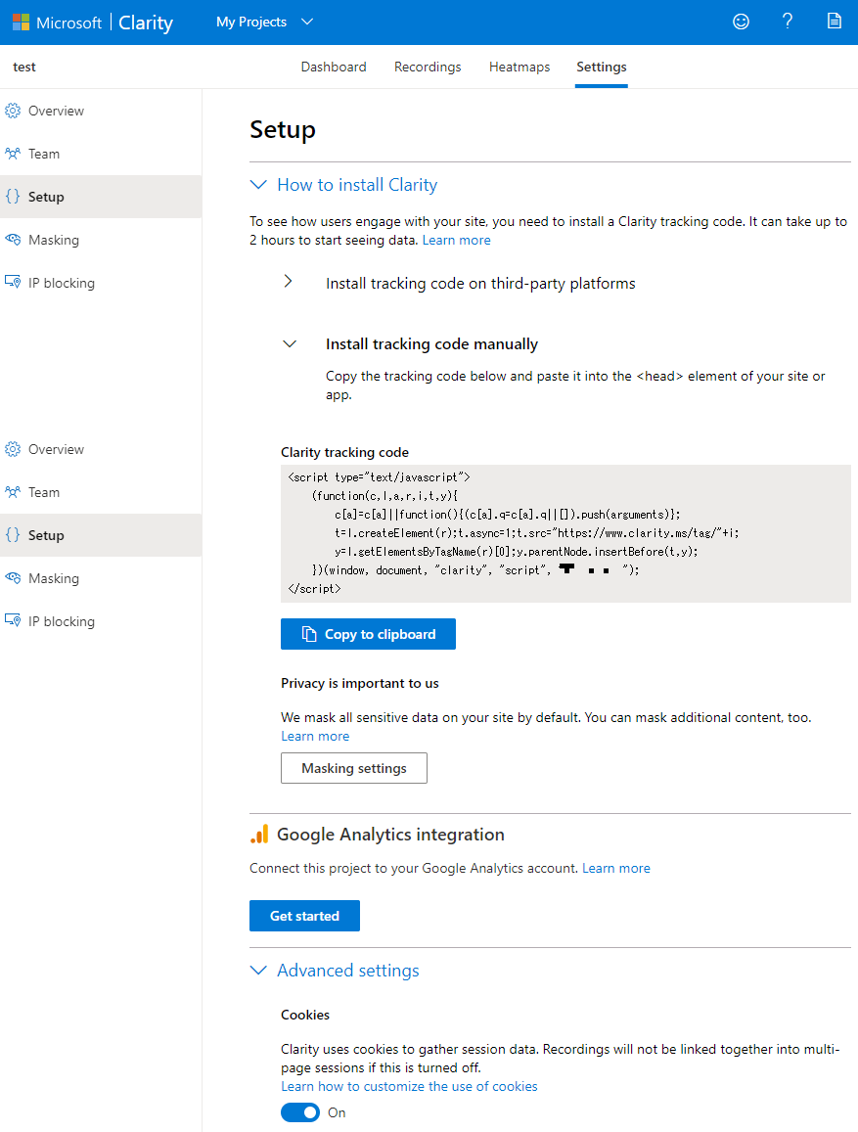Select the Settings tab
Screen dimensions: 858x1132
tap(601, 67)
